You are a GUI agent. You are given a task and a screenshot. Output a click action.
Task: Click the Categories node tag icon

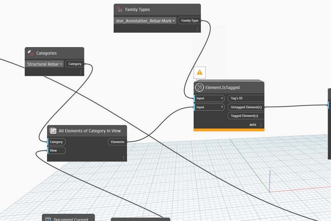[x=31, y=53]
